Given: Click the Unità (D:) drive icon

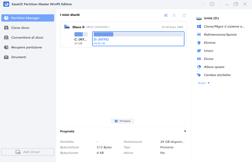Looking at the screenshot, I should pyautogui.click(x=199, y=18).
